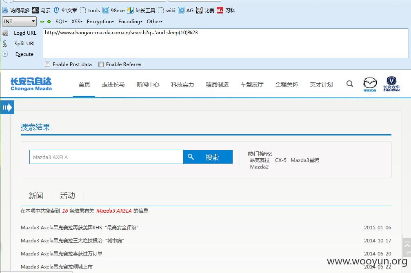Screen dimensions: 411x273
Task: Click the Changan automobile logo
Action: tap(391, 84)
